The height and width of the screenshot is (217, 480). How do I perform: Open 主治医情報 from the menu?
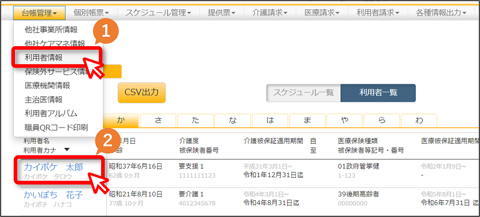(44, 99)
